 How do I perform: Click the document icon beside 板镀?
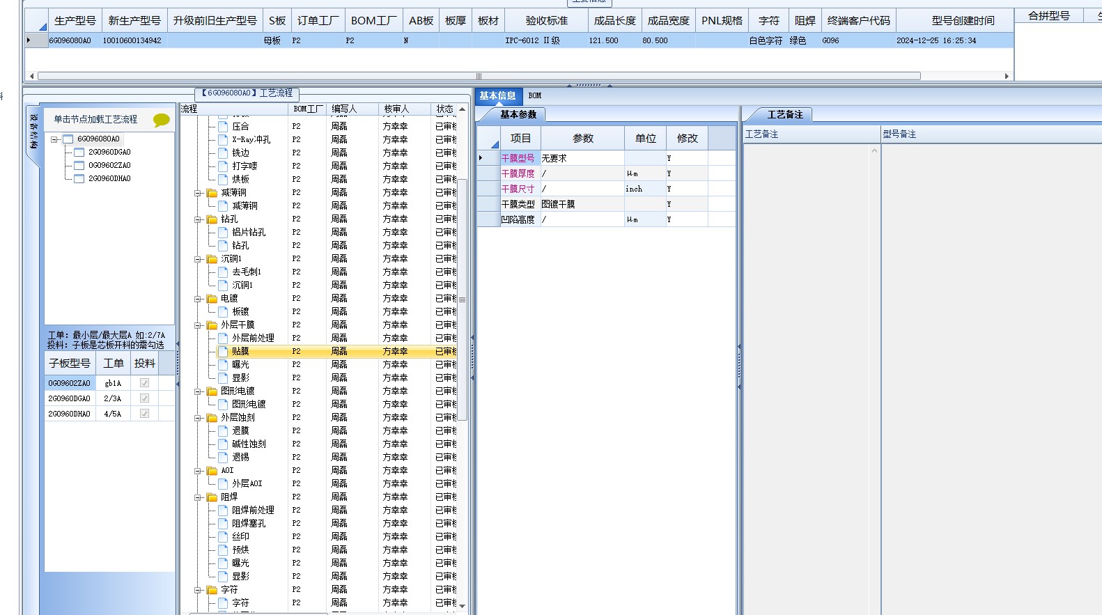tap(223, 312)
